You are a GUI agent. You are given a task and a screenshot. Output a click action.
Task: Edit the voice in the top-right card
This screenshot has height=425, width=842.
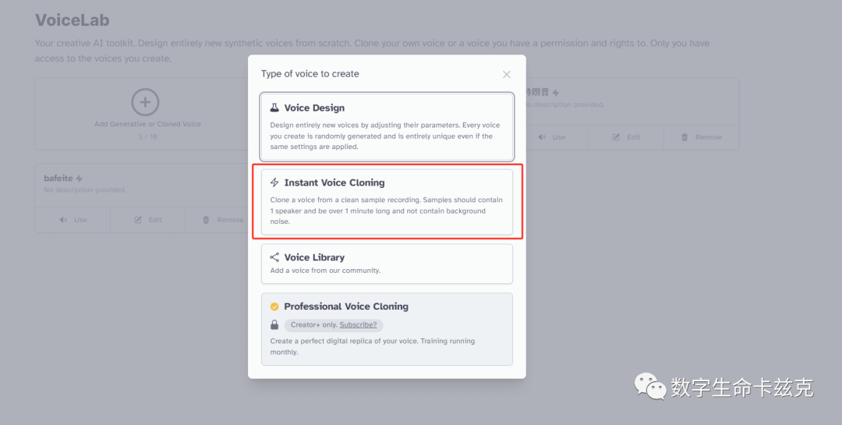pos(626,137)
